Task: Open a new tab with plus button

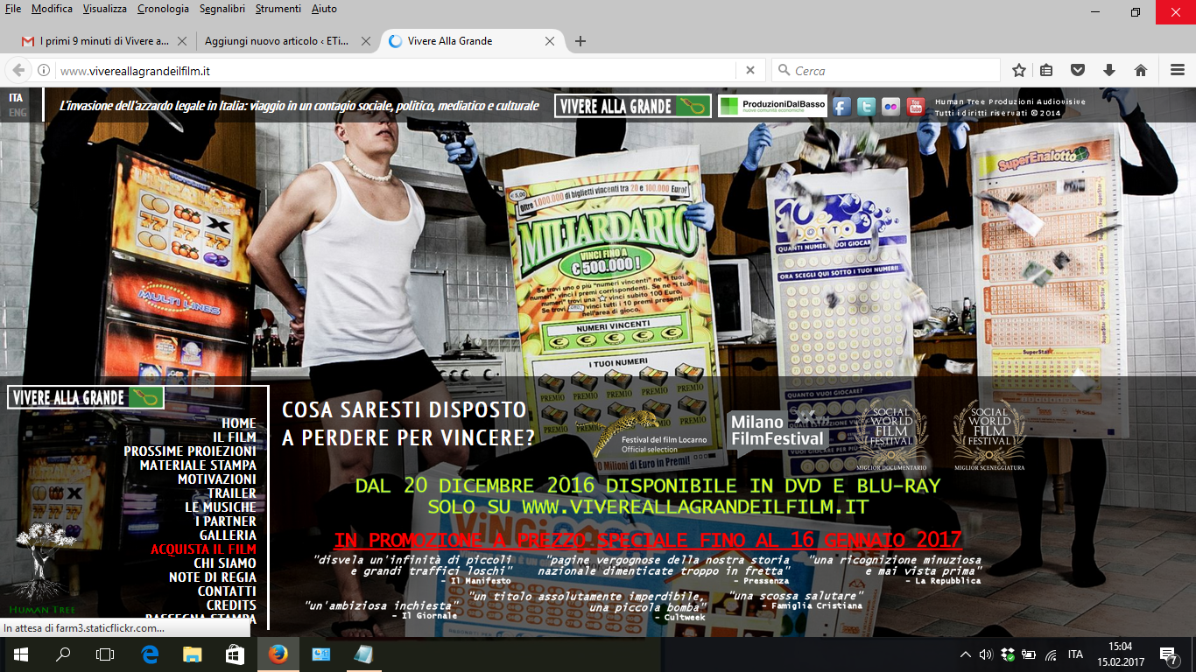Action: pyautogui.click(x=580, y=41)
